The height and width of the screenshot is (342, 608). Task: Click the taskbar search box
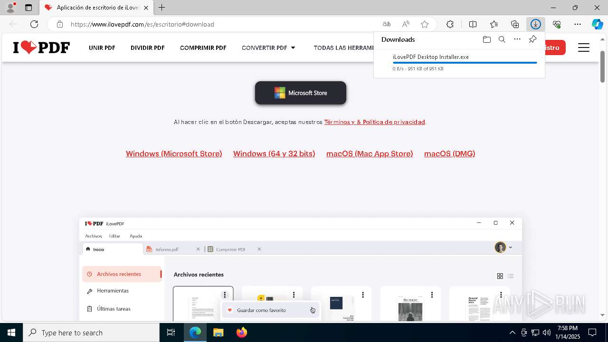point(91,332)
